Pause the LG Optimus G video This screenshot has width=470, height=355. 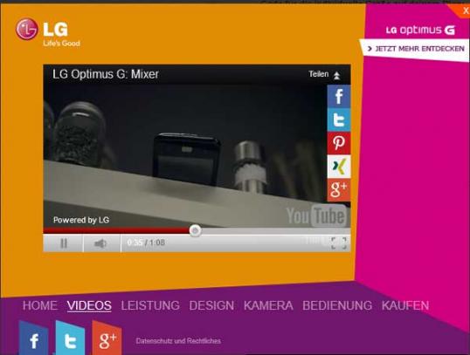[63, 243]
